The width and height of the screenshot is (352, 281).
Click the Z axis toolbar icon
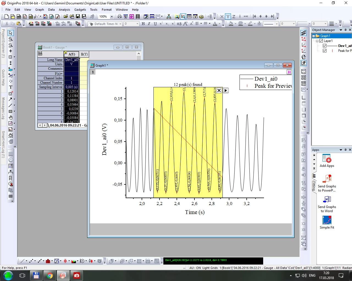pyautogui.click(x=234, y=16)
